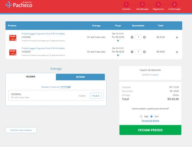
Task: Open Huggies thumbnail of the R$ 48,50 item
Action: click(13, 52)
